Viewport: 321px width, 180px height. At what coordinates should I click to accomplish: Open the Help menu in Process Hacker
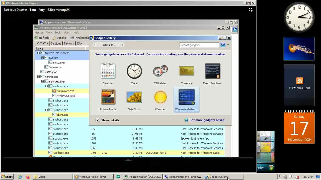pyautogui.click(x=76, y=32)
